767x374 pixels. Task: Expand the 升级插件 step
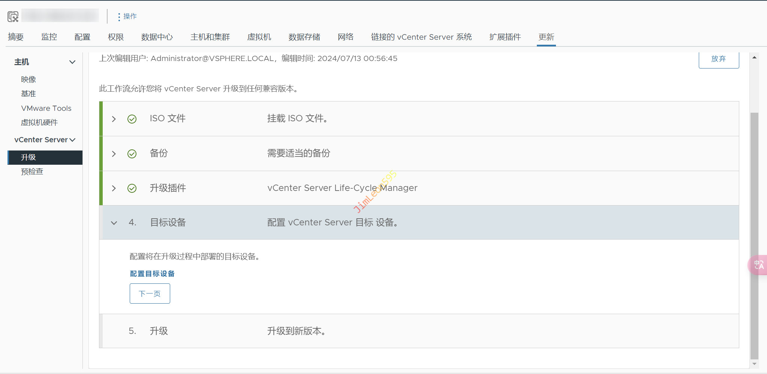point(114,188)
